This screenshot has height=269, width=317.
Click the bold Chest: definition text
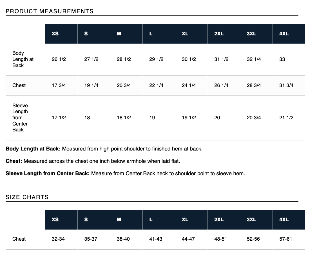coord(14,161)
